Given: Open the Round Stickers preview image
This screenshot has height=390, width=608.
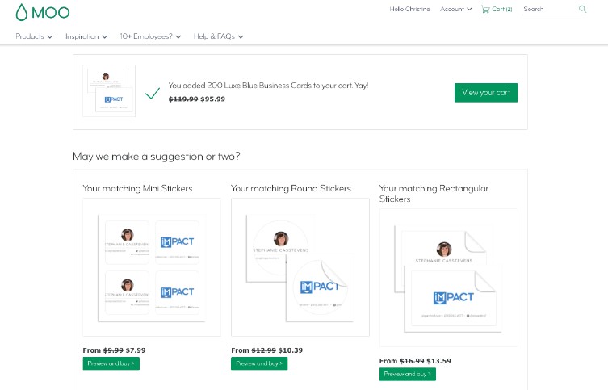Looking at the screenshot, I should tap(300, 266).
